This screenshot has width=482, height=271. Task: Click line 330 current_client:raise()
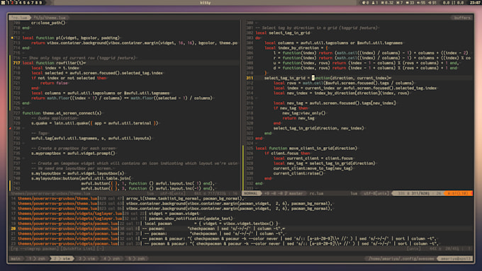coord(298,173)
